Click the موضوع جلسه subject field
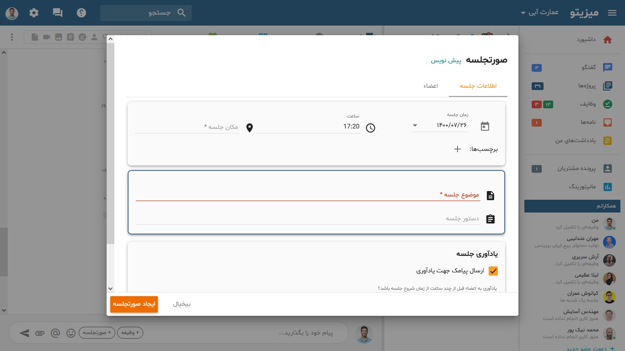 (x=308, y=195)
